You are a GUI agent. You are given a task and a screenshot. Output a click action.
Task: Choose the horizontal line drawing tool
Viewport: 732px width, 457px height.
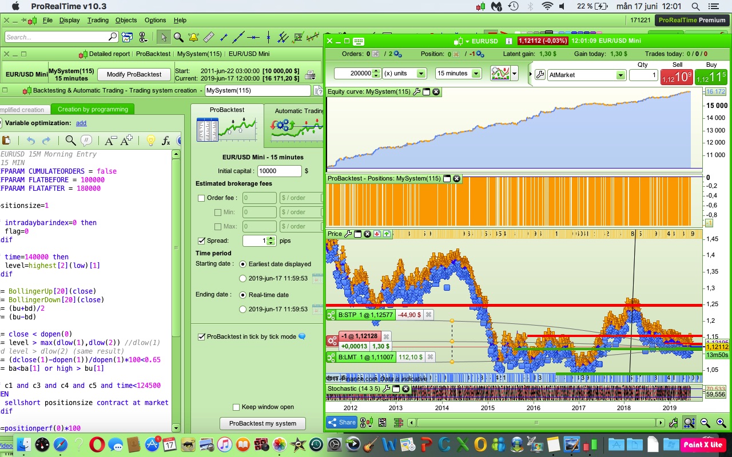(253, 37)
